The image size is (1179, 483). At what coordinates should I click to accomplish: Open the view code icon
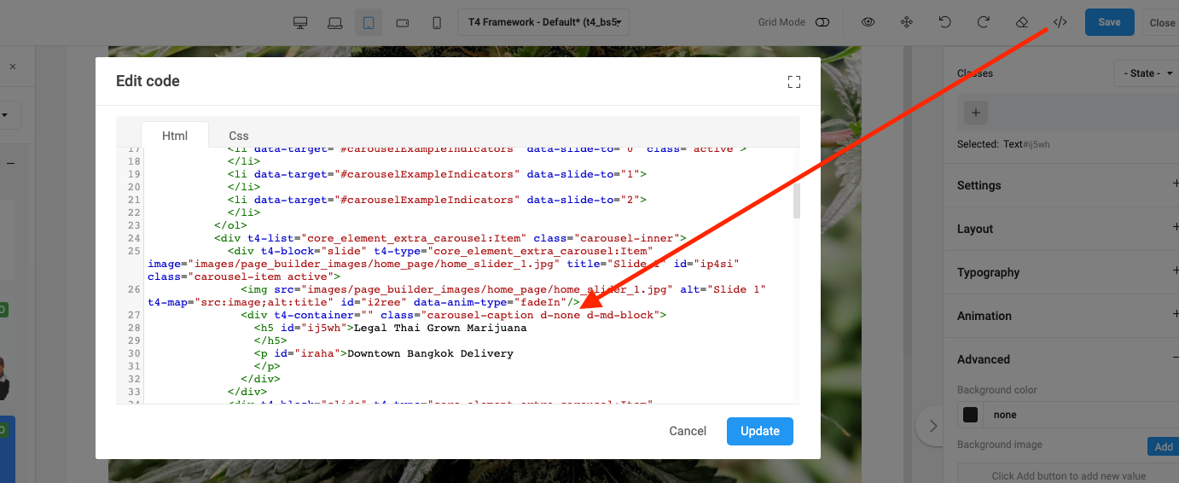coord(1060,22)
